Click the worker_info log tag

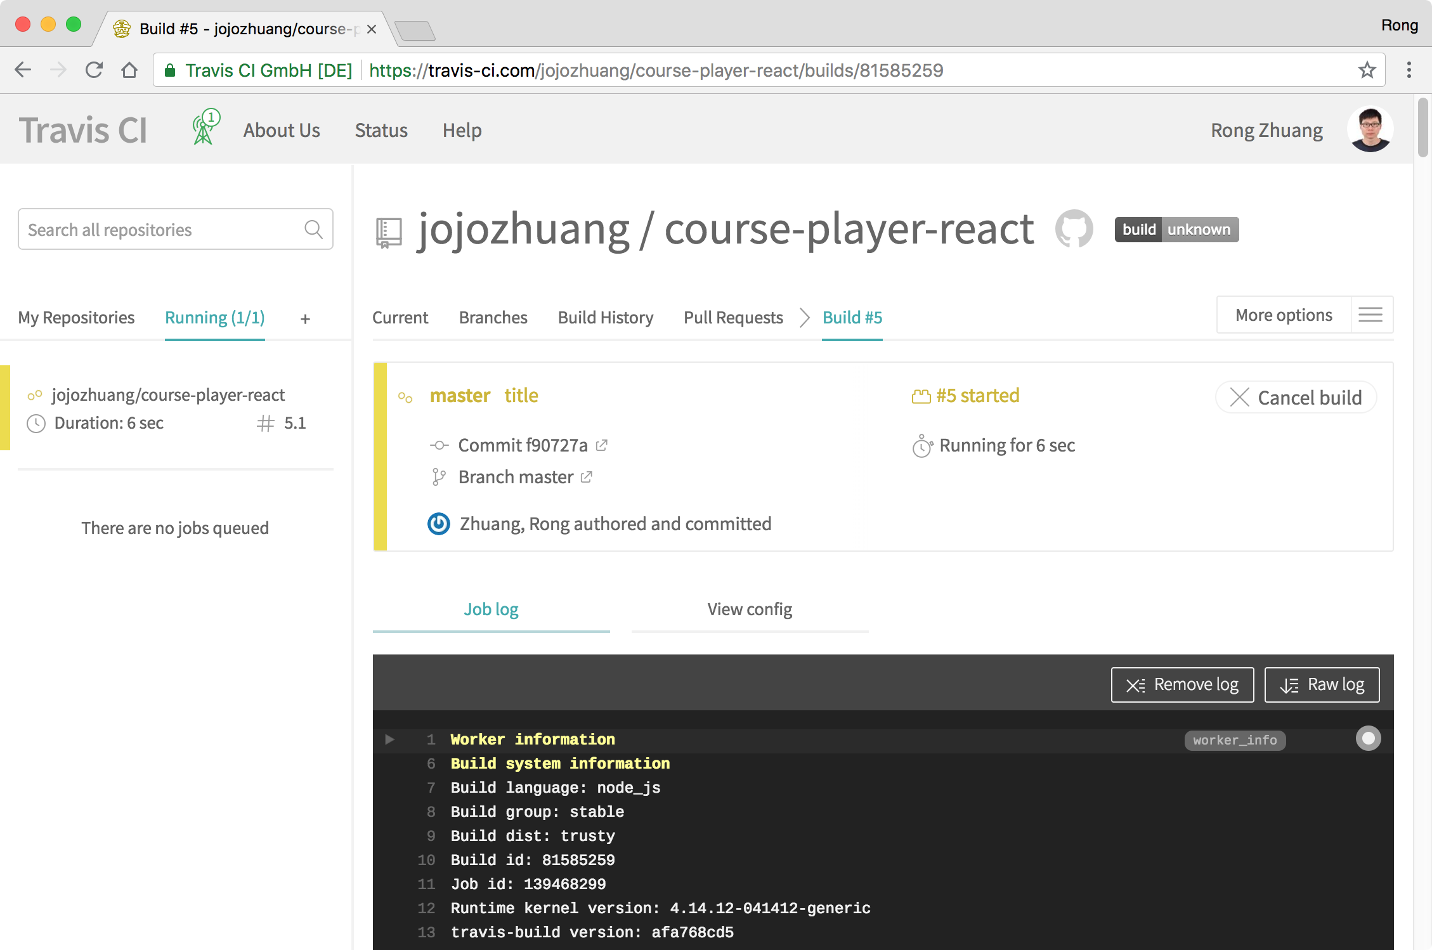click(x=1235, y=740)
